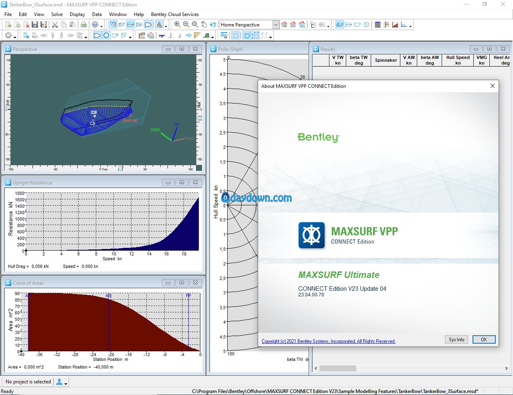Expand the overflow arrow after Help icon
The height and width of the screenshot is (395, 513).
101,26
